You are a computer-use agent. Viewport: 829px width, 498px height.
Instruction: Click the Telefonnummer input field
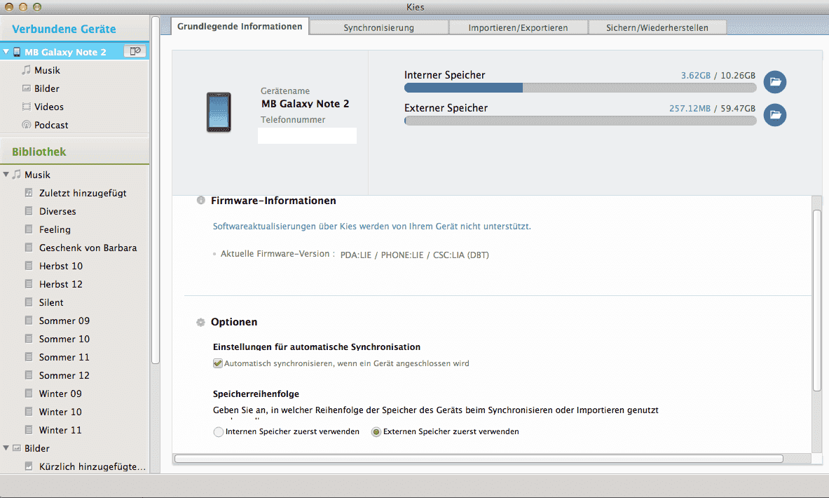click(307, 135)
